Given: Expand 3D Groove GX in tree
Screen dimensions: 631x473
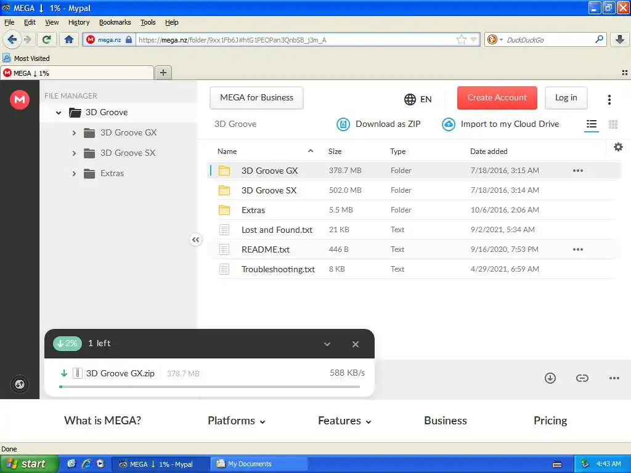Looking at the screenshot, I should pos(74,133).
